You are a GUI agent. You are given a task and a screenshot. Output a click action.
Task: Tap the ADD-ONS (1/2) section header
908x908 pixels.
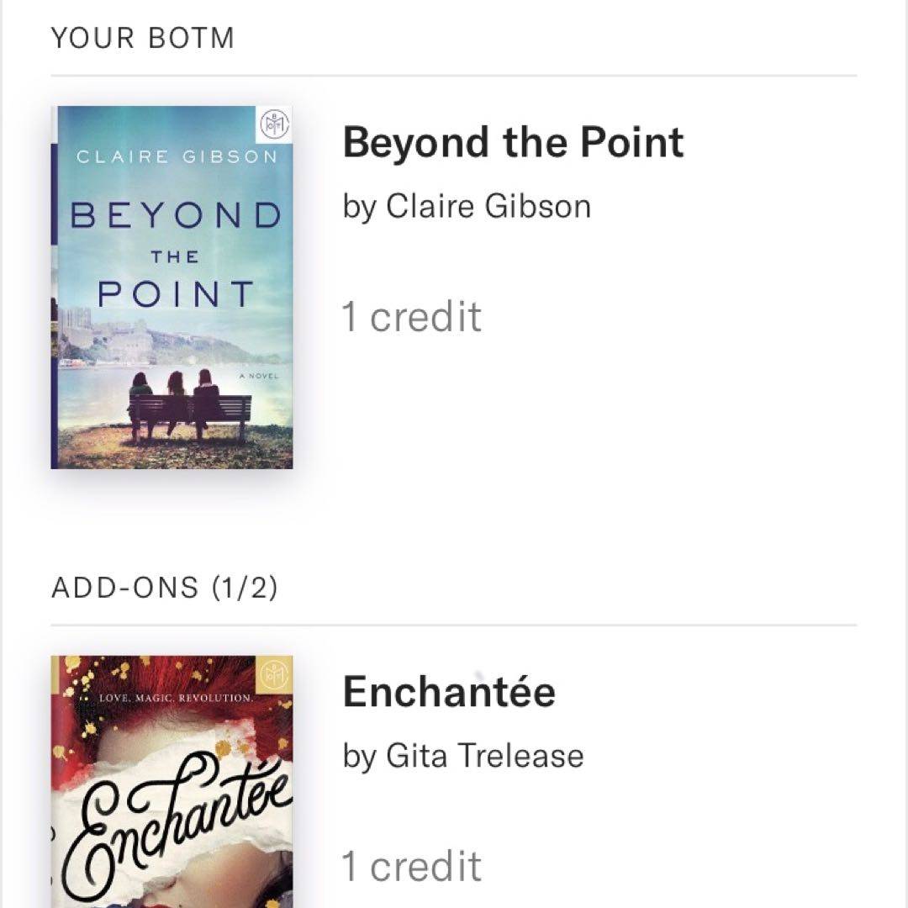(x=165, y=588)
